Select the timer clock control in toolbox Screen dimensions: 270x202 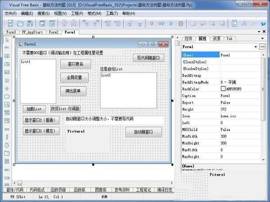point(7,145)
